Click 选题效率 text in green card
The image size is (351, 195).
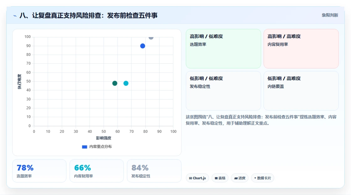coord(198,44)
